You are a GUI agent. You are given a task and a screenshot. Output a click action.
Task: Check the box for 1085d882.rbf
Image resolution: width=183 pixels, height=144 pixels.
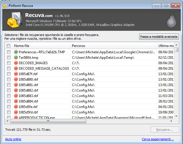[x=9, y=90]
